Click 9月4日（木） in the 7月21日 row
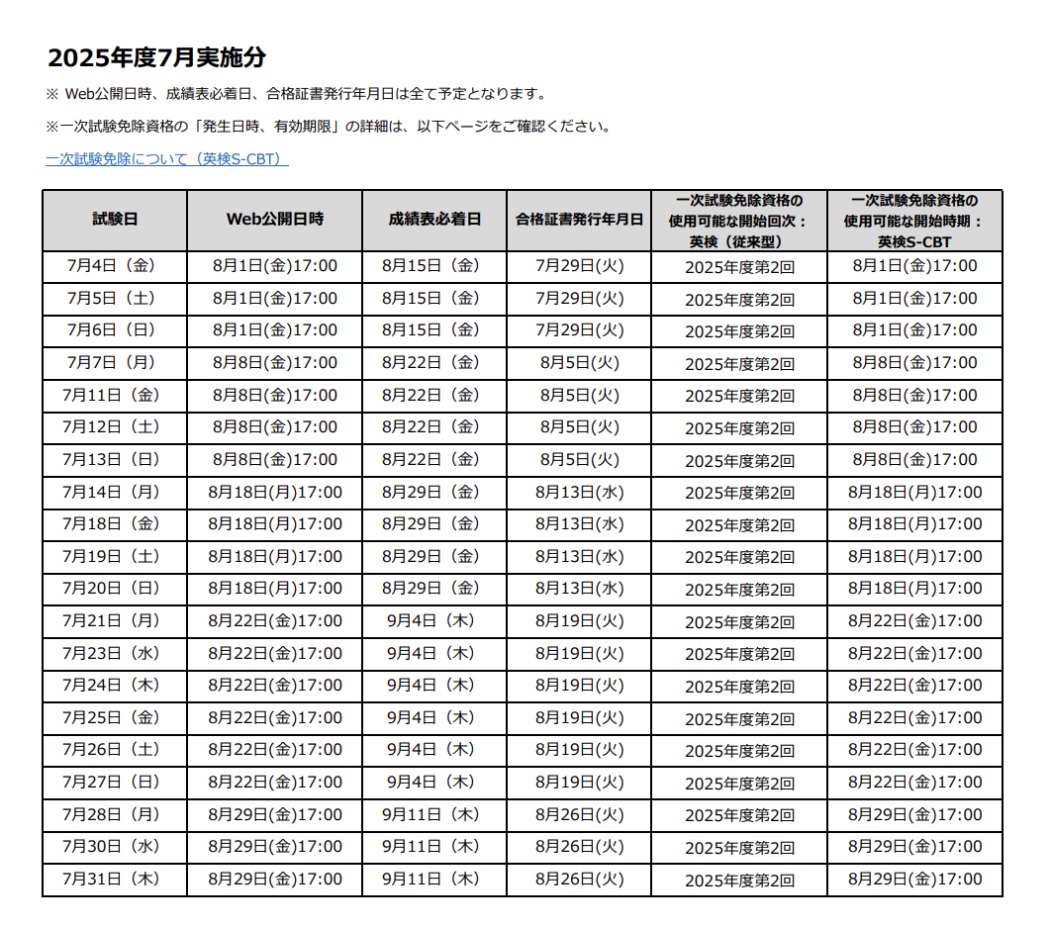The image size is (1051, 928). (434, 621)
